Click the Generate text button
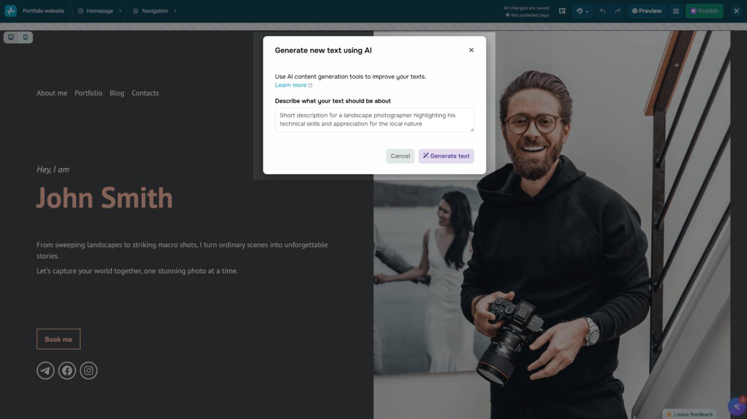747x419 pixels. (446, 156)
